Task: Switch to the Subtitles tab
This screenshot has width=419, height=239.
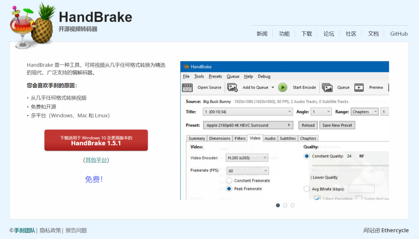Action: 288,138
